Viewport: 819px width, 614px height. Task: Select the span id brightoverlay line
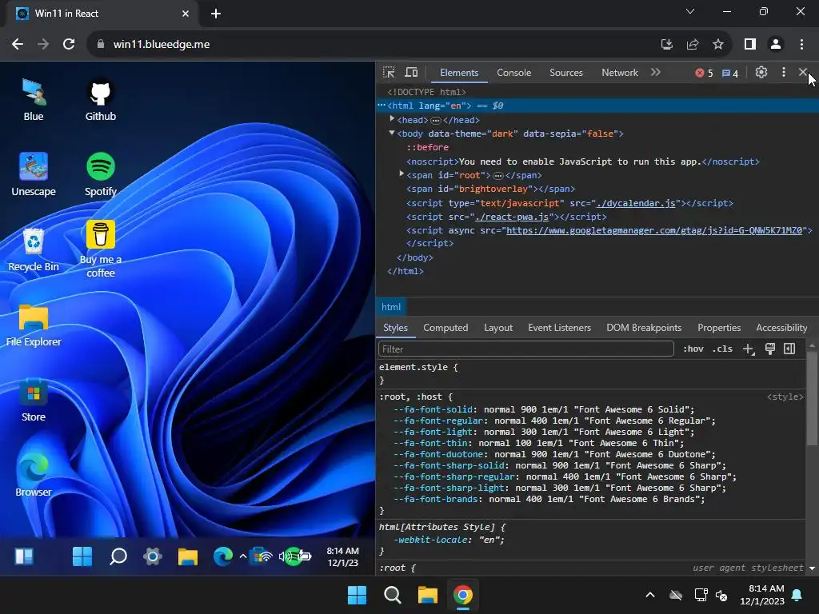point(490,189)
